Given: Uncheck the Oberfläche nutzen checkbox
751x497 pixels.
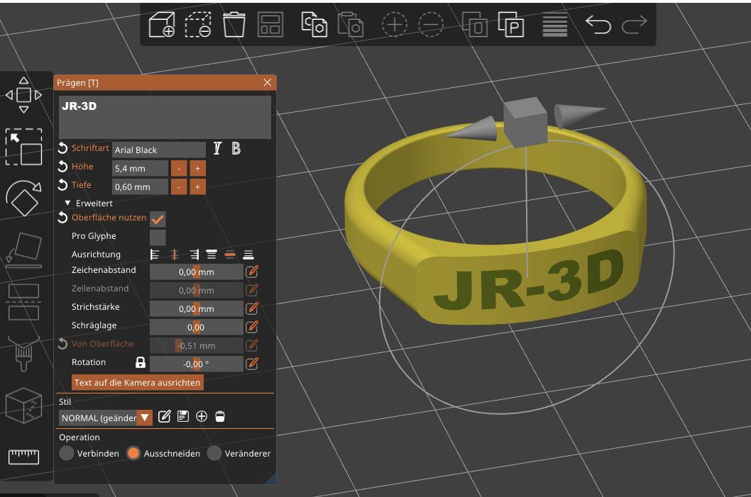Looking at the screenshot, I should [x=158, y=219].
